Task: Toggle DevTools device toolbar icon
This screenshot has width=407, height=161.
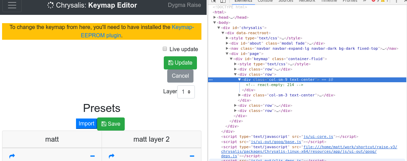Action: [x=223, y=1]
